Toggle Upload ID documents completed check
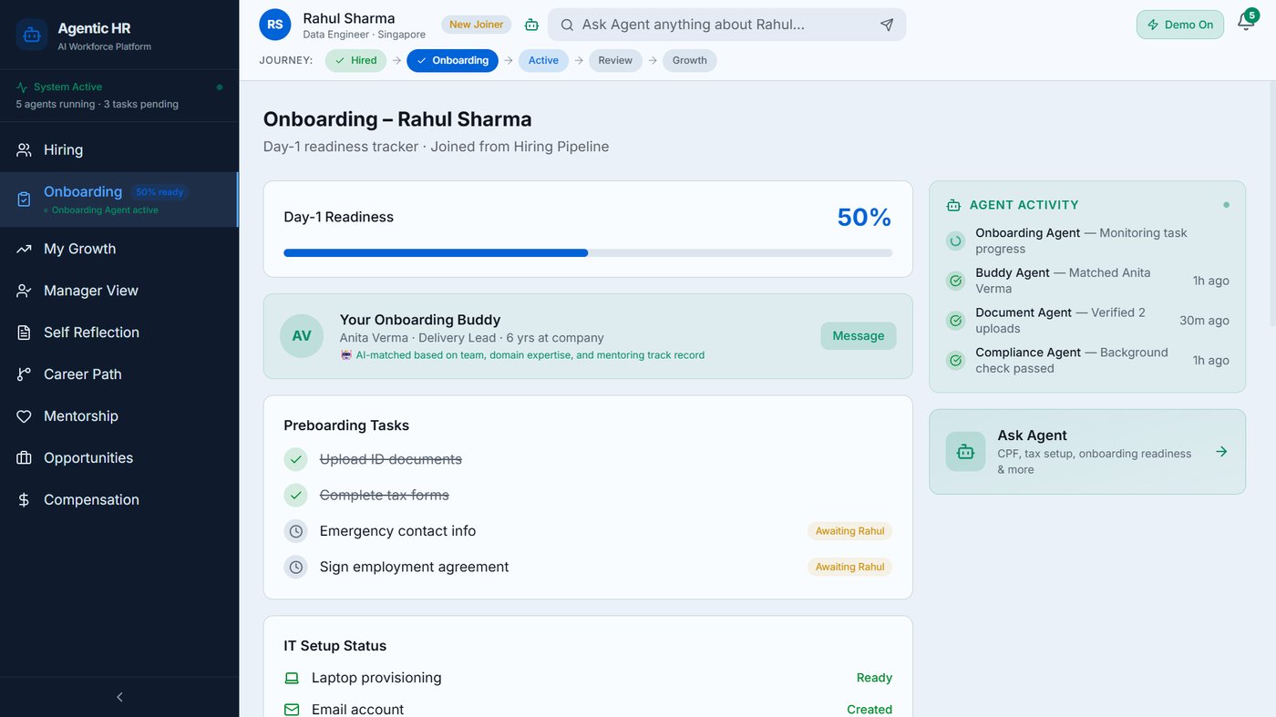The height and width of the screenshot is (717, 1276). pyautogui.click(x=295, y=459)
